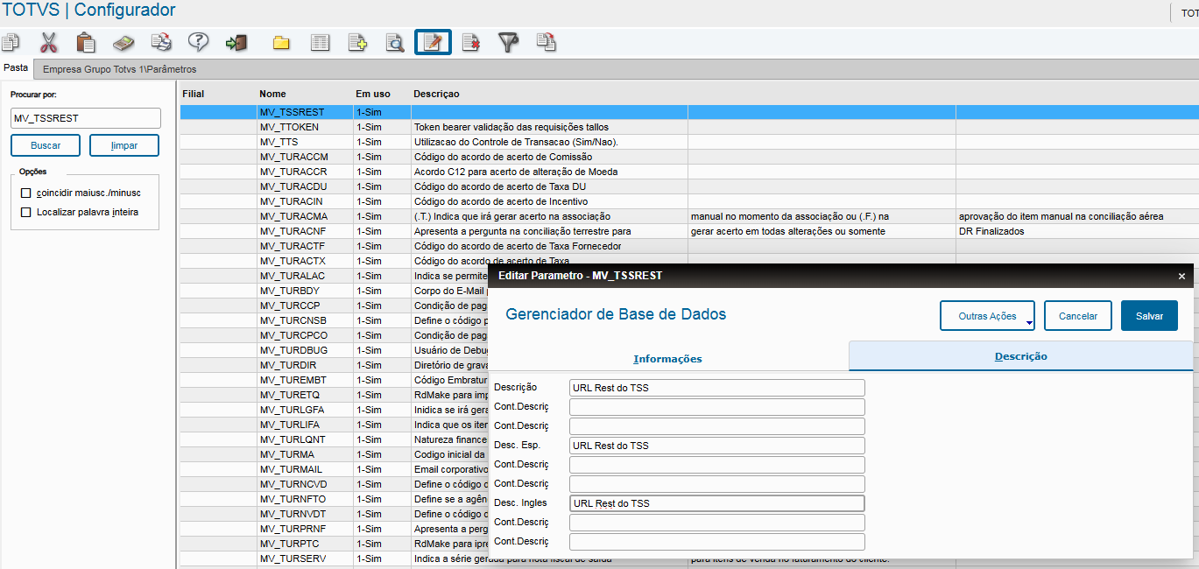The image size is (1199, 569).
Task: Enable Localizar palavra inteira checkbox
Action: 25,212
